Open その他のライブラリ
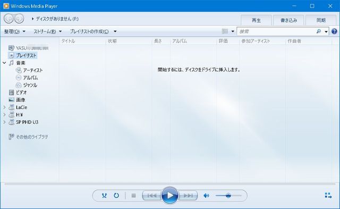340x209 pixels. pyautogui.click(x=32, y=137)
